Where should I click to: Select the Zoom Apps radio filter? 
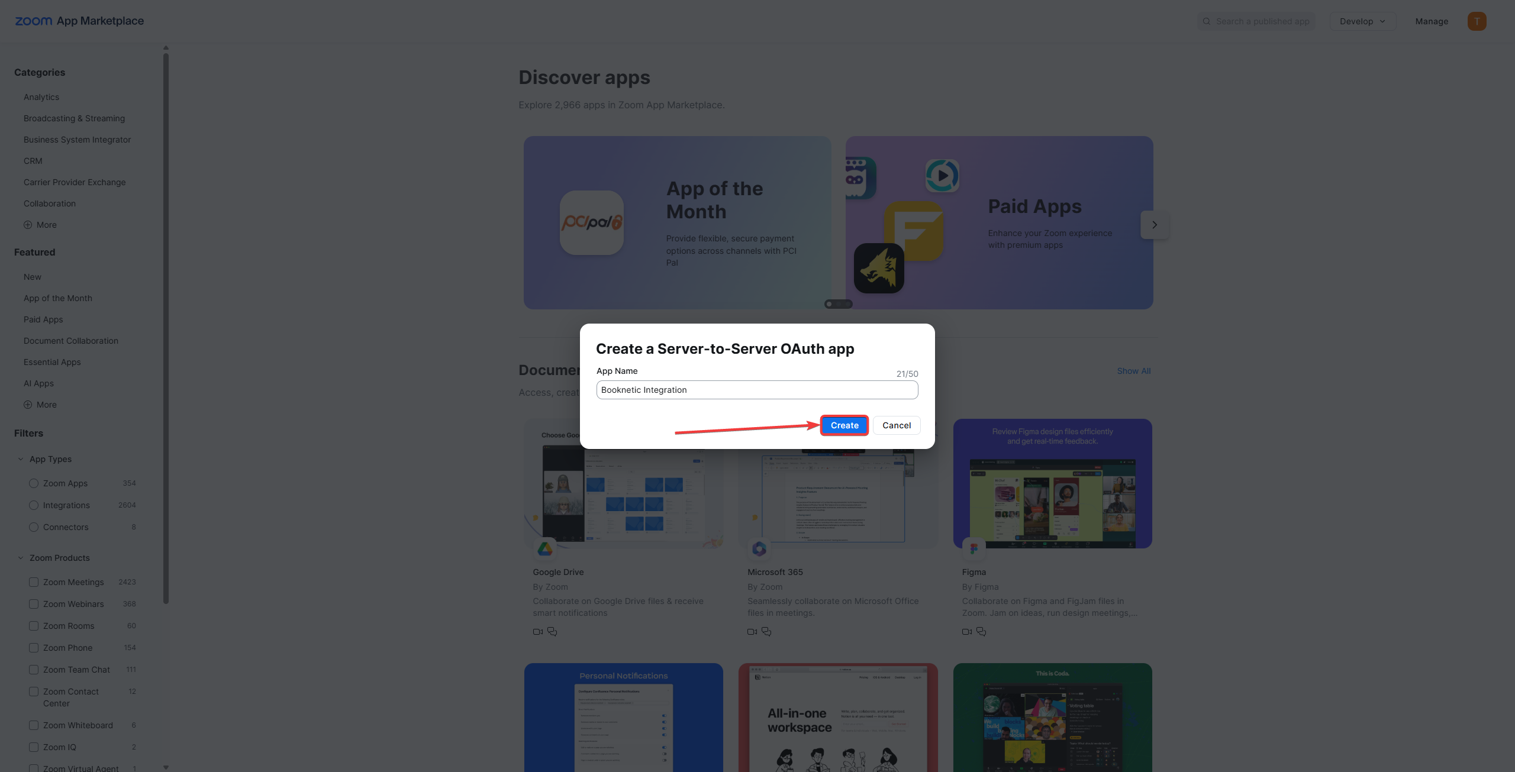click(x=34, y=483)
